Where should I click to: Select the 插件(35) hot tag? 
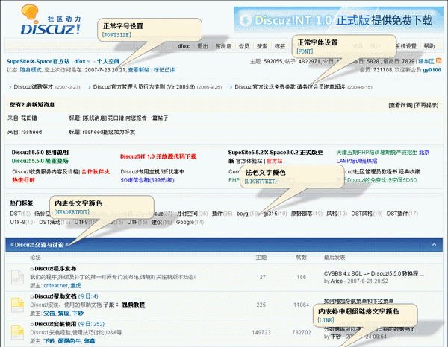(222, 214)
